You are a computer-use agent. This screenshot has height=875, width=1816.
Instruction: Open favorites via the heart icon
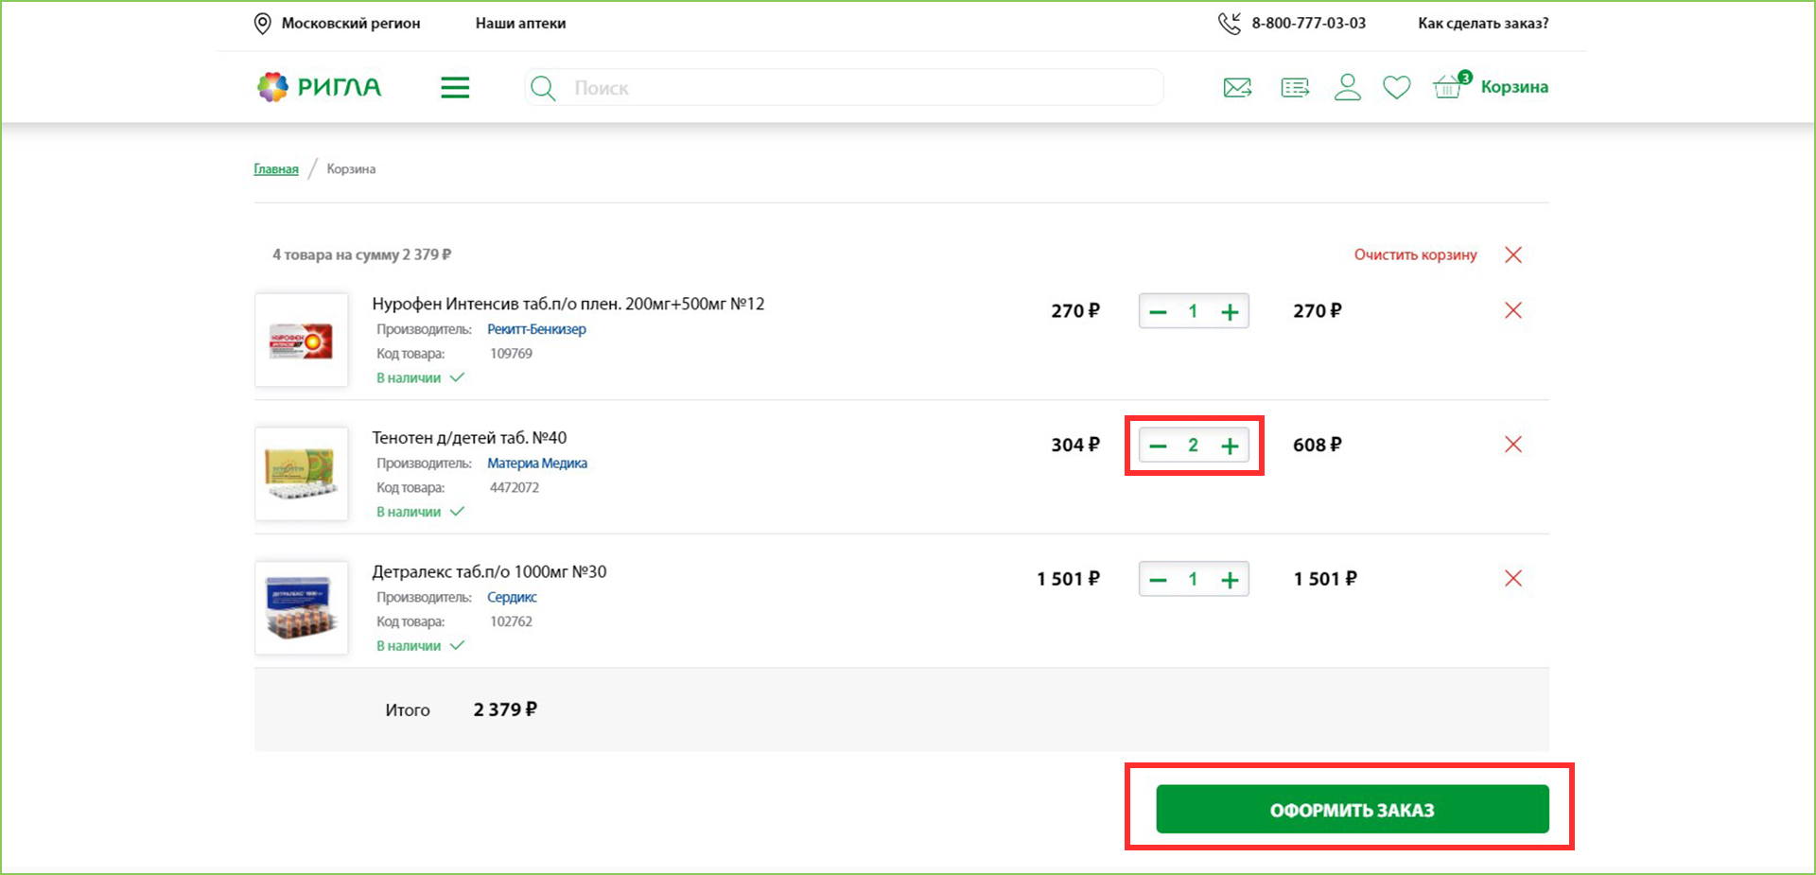tap(1396, 88)
